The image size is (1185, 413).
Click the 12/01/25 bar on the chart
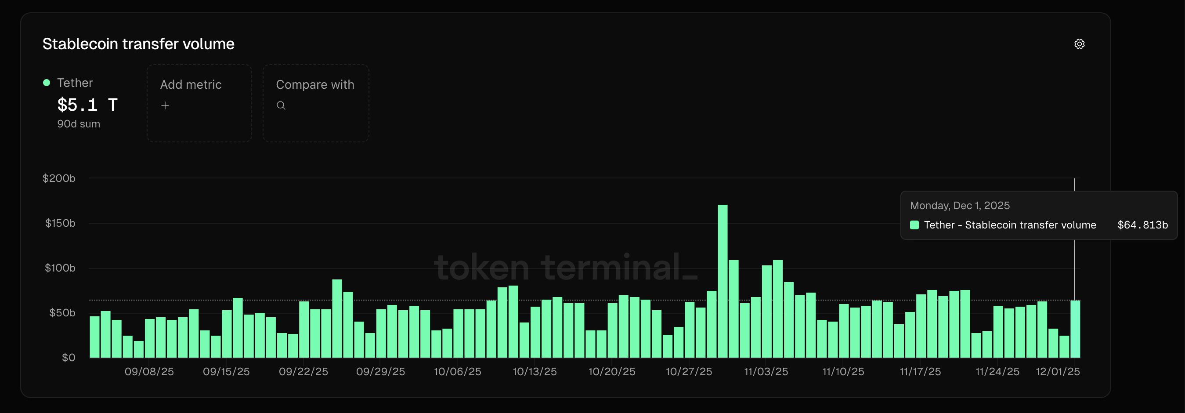1076,329
